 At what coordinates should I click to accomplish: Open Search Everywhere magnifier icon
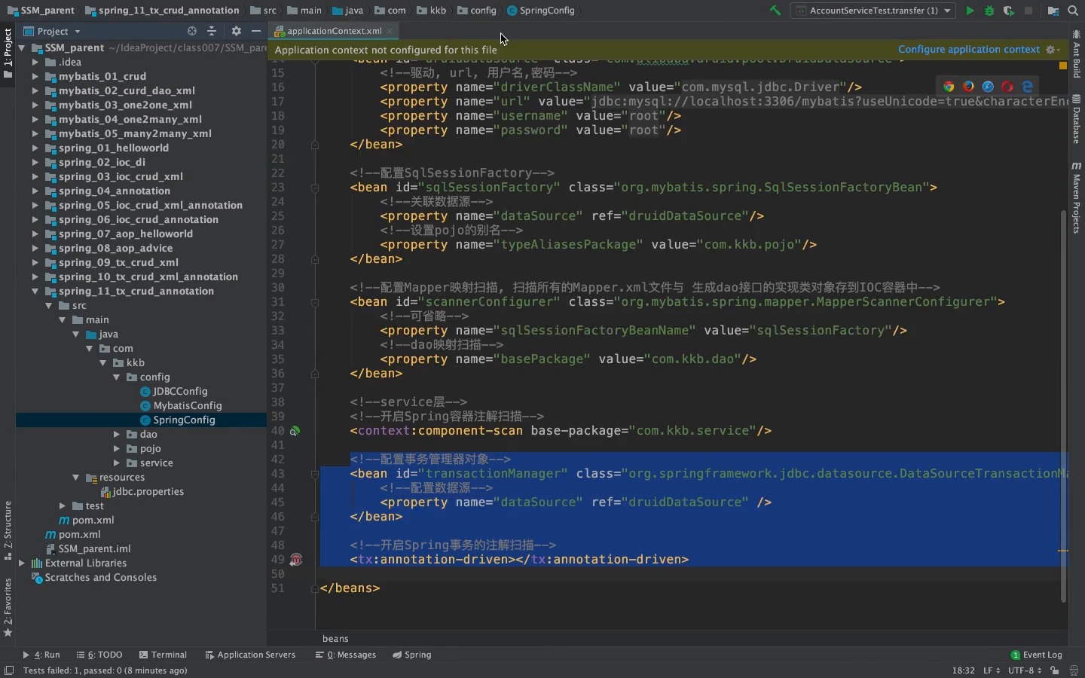tap(1073, 11)
